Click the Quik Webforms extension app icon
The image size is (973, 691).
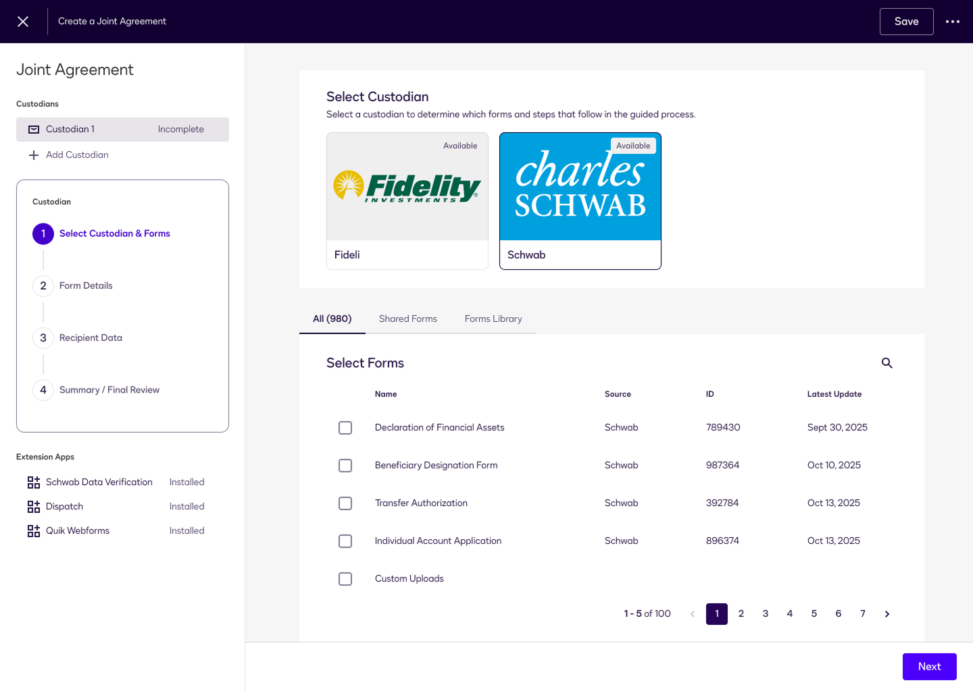point(34,531)
